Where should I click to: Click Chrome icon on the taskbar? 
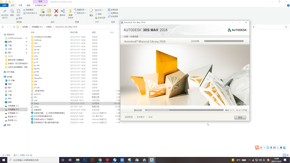100,160
